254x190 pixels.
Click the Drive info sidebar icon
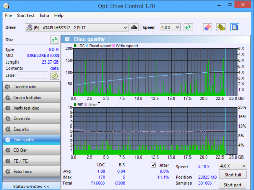8,119
